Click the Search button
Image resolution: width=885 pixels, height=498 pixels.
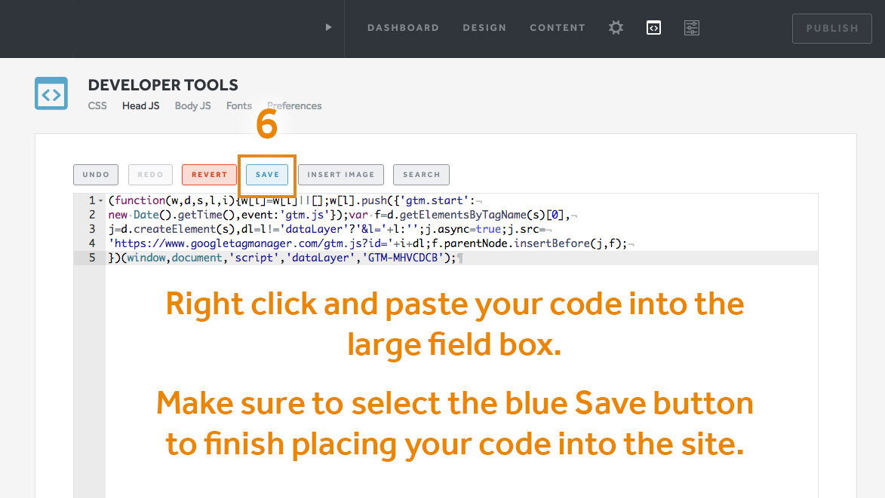pyautogui.click(x=421, y=175)
